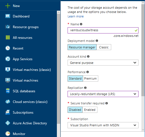
Task: Click the info icon beside Deployment model
Action: (97, 41)
